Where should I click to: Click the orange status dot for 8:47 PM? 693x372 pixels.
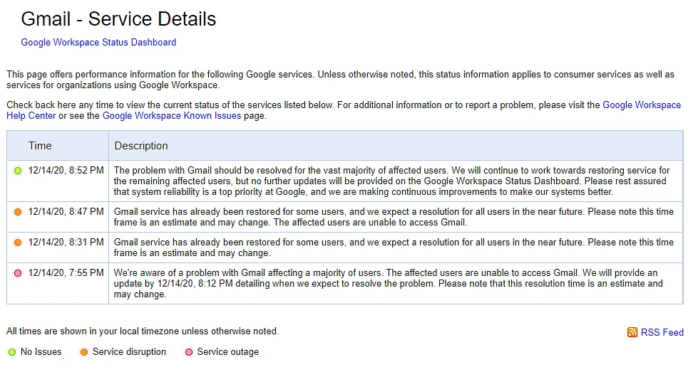18,212
